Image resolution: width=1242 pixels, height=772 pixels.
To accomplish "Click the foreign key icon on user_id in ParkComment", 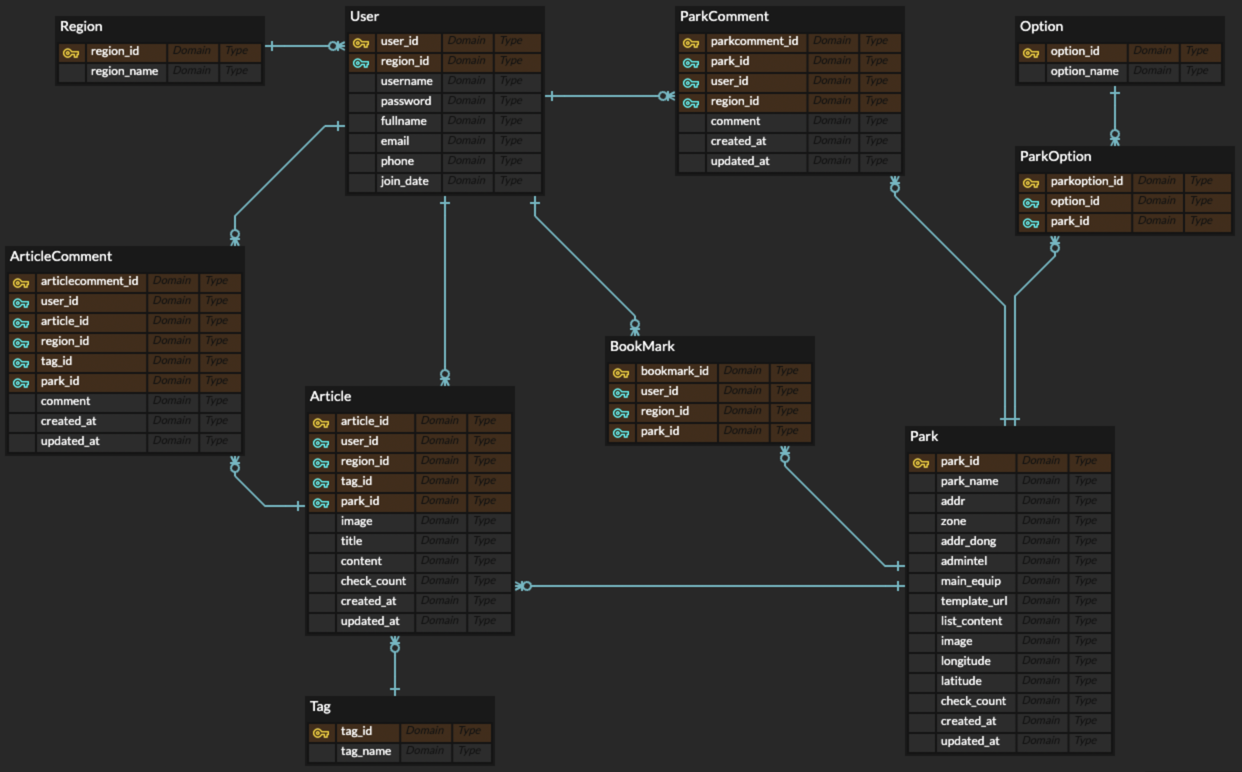I will coord(691,81).
